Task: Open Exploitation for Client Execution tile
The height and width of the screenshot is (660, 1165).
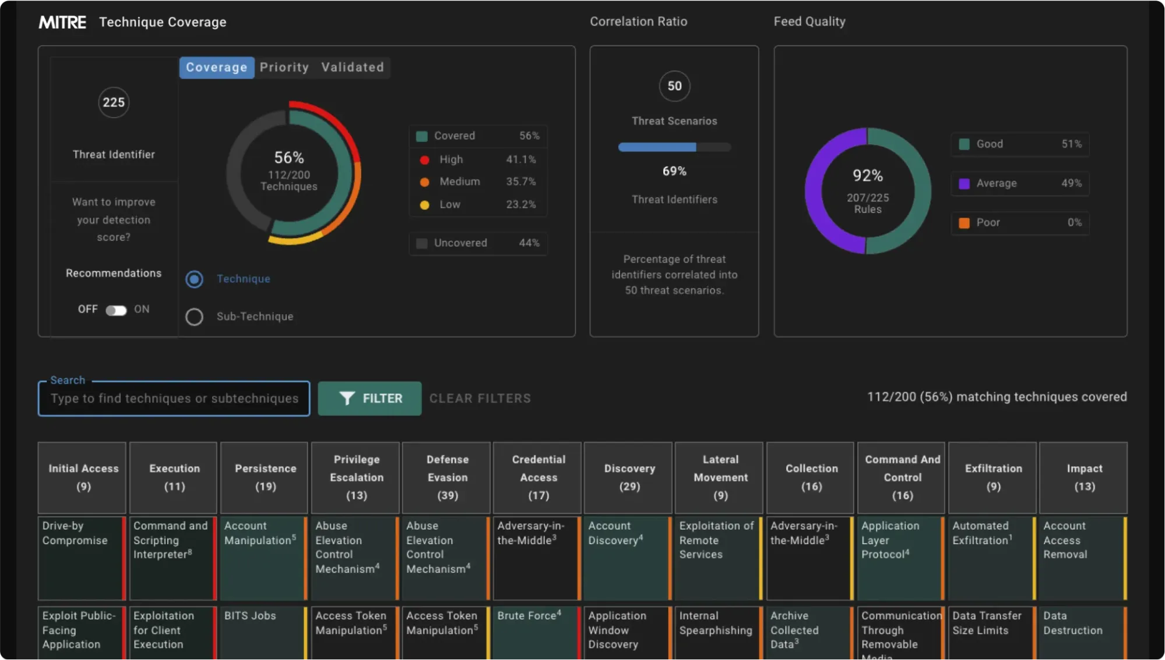Action: 174,633
